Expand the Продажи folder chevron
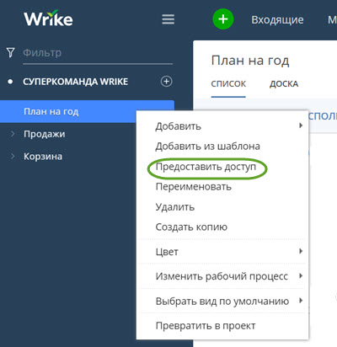 point(13,134)
